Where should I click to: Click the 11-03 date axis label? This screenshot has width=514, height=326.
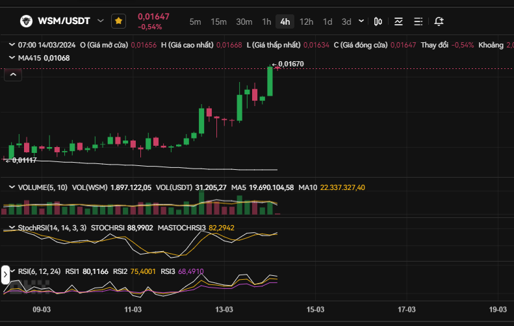tap(133, 309)
